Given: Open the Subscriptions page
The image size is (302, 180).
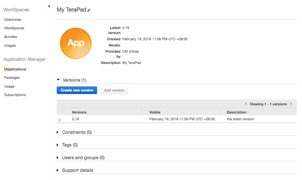Looking at the screenshot, I should [15, 95].
